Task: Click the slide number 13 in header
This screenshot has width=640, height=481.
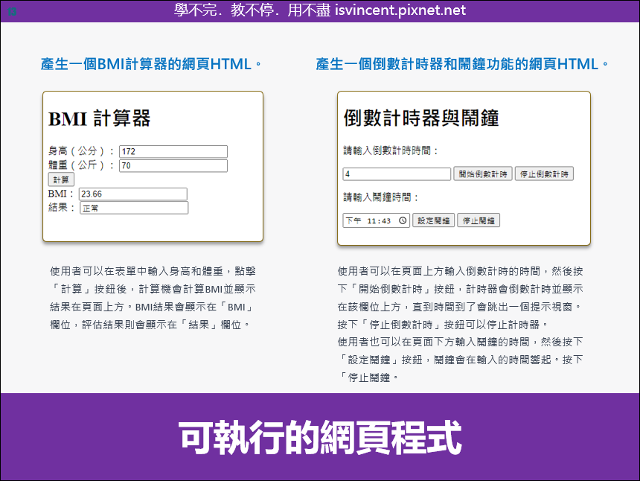Action: [12, 11]
